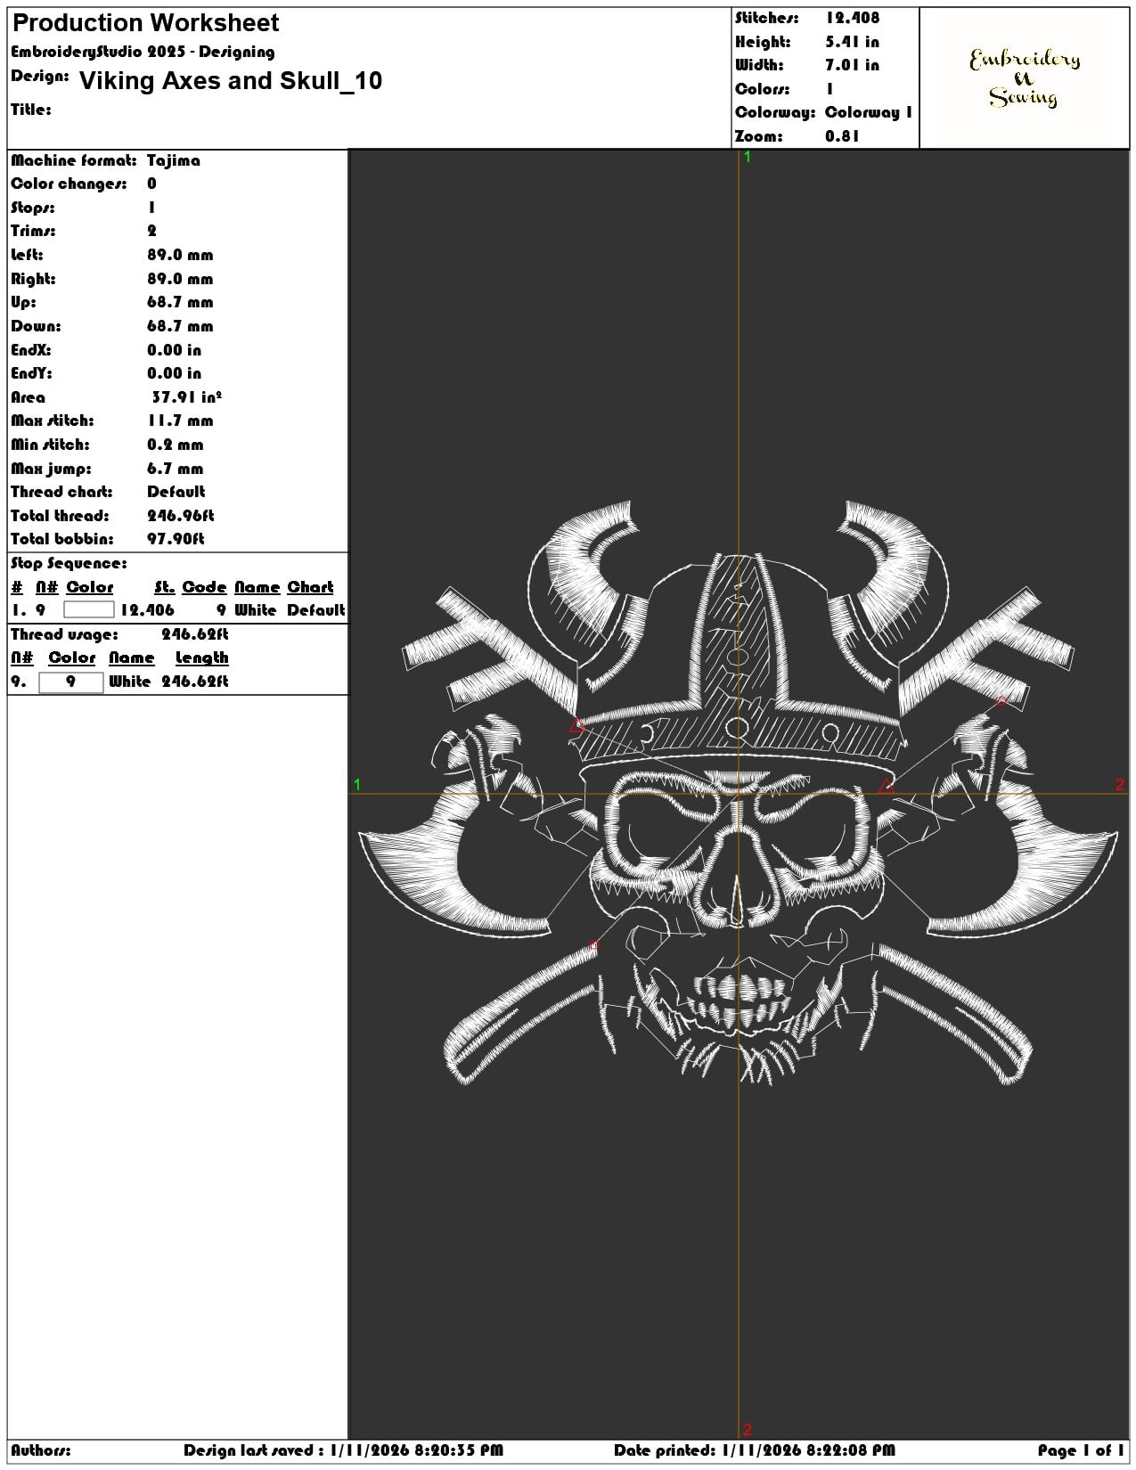Select the zoom value '0.81'
The width and height of the screenshot is (1136, 1470).
(843, 136)
